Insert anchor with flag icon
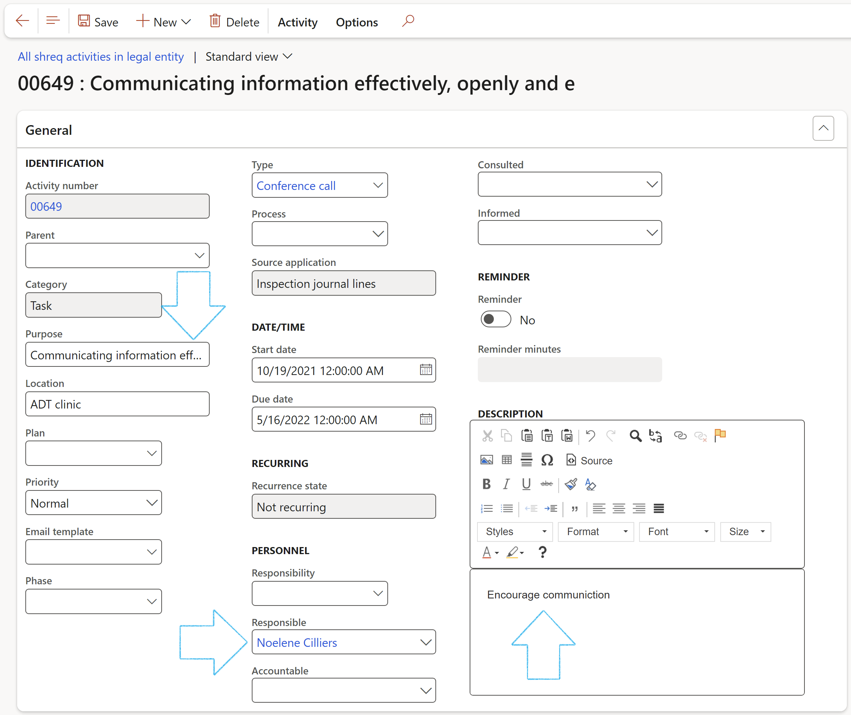The height and width of the screenshot is (715, 851). pyautogui.click(x=720, y=436)
